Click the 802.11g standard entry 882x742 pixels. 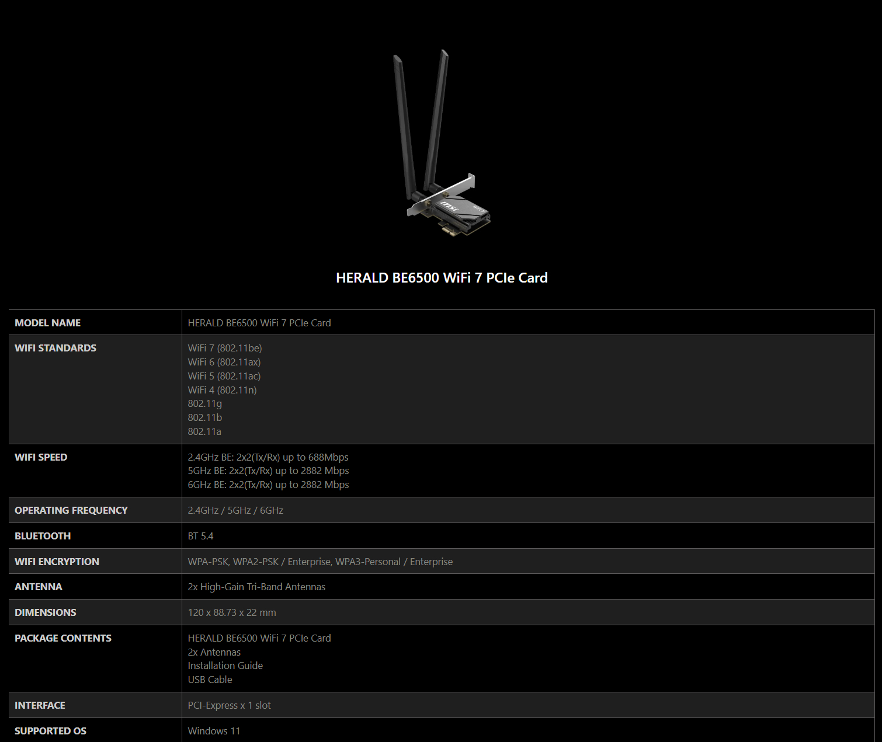(x=205, y=403)
